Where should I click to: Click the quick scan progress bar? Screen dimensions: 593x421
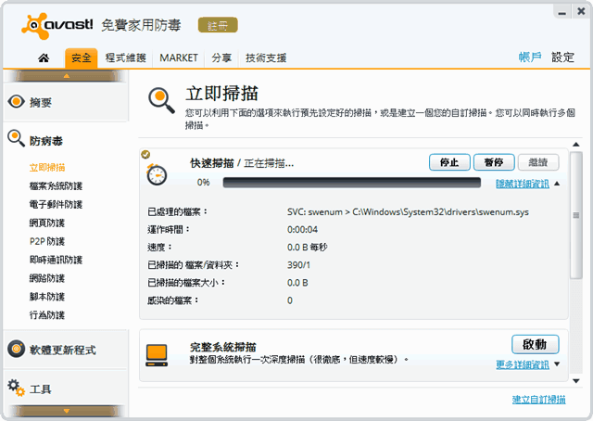point(352,183)
